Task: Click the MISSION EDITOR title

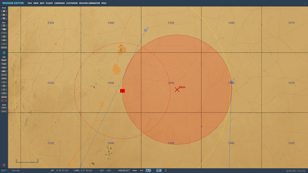Action: click(x=13, y=3)
